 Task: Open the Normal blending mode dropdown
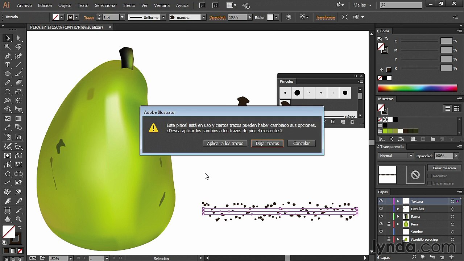pos(396,156)
